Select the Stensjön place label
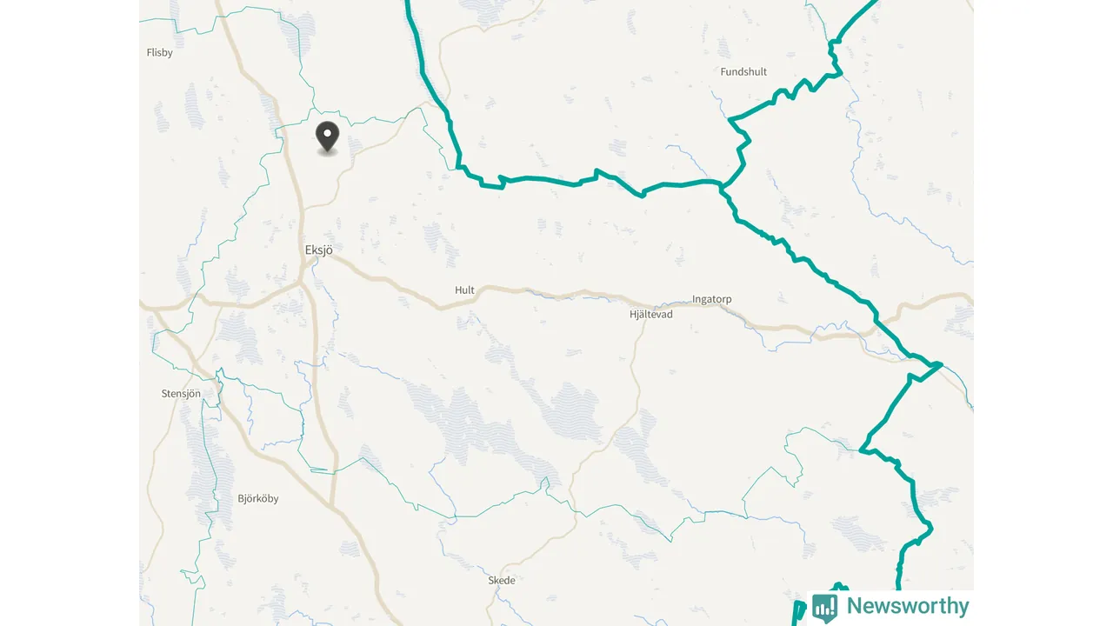1113x626 pixels. [x=181, y=394]
